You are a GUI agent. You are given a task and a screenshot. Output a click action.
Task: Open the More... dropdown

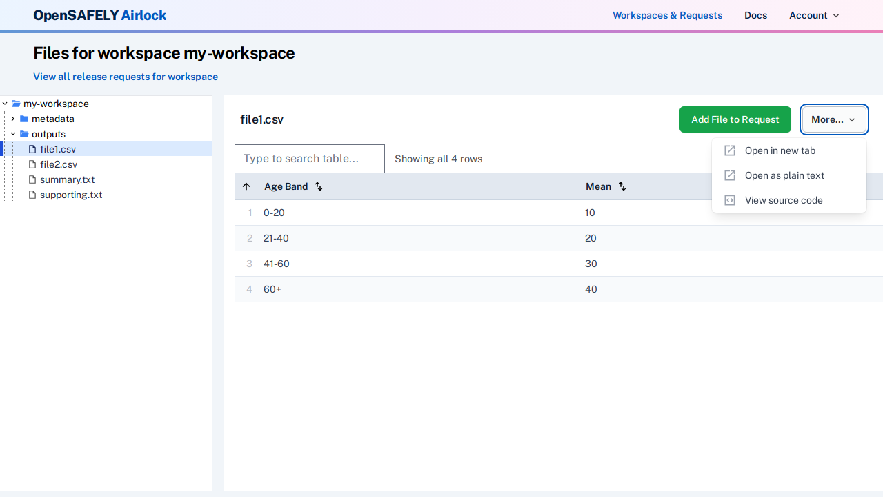pyautogui.click(x=834, y=119)
